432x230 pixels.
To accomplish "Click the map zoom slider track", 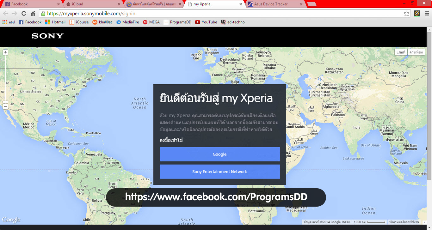I will click(x=5, y=79).
